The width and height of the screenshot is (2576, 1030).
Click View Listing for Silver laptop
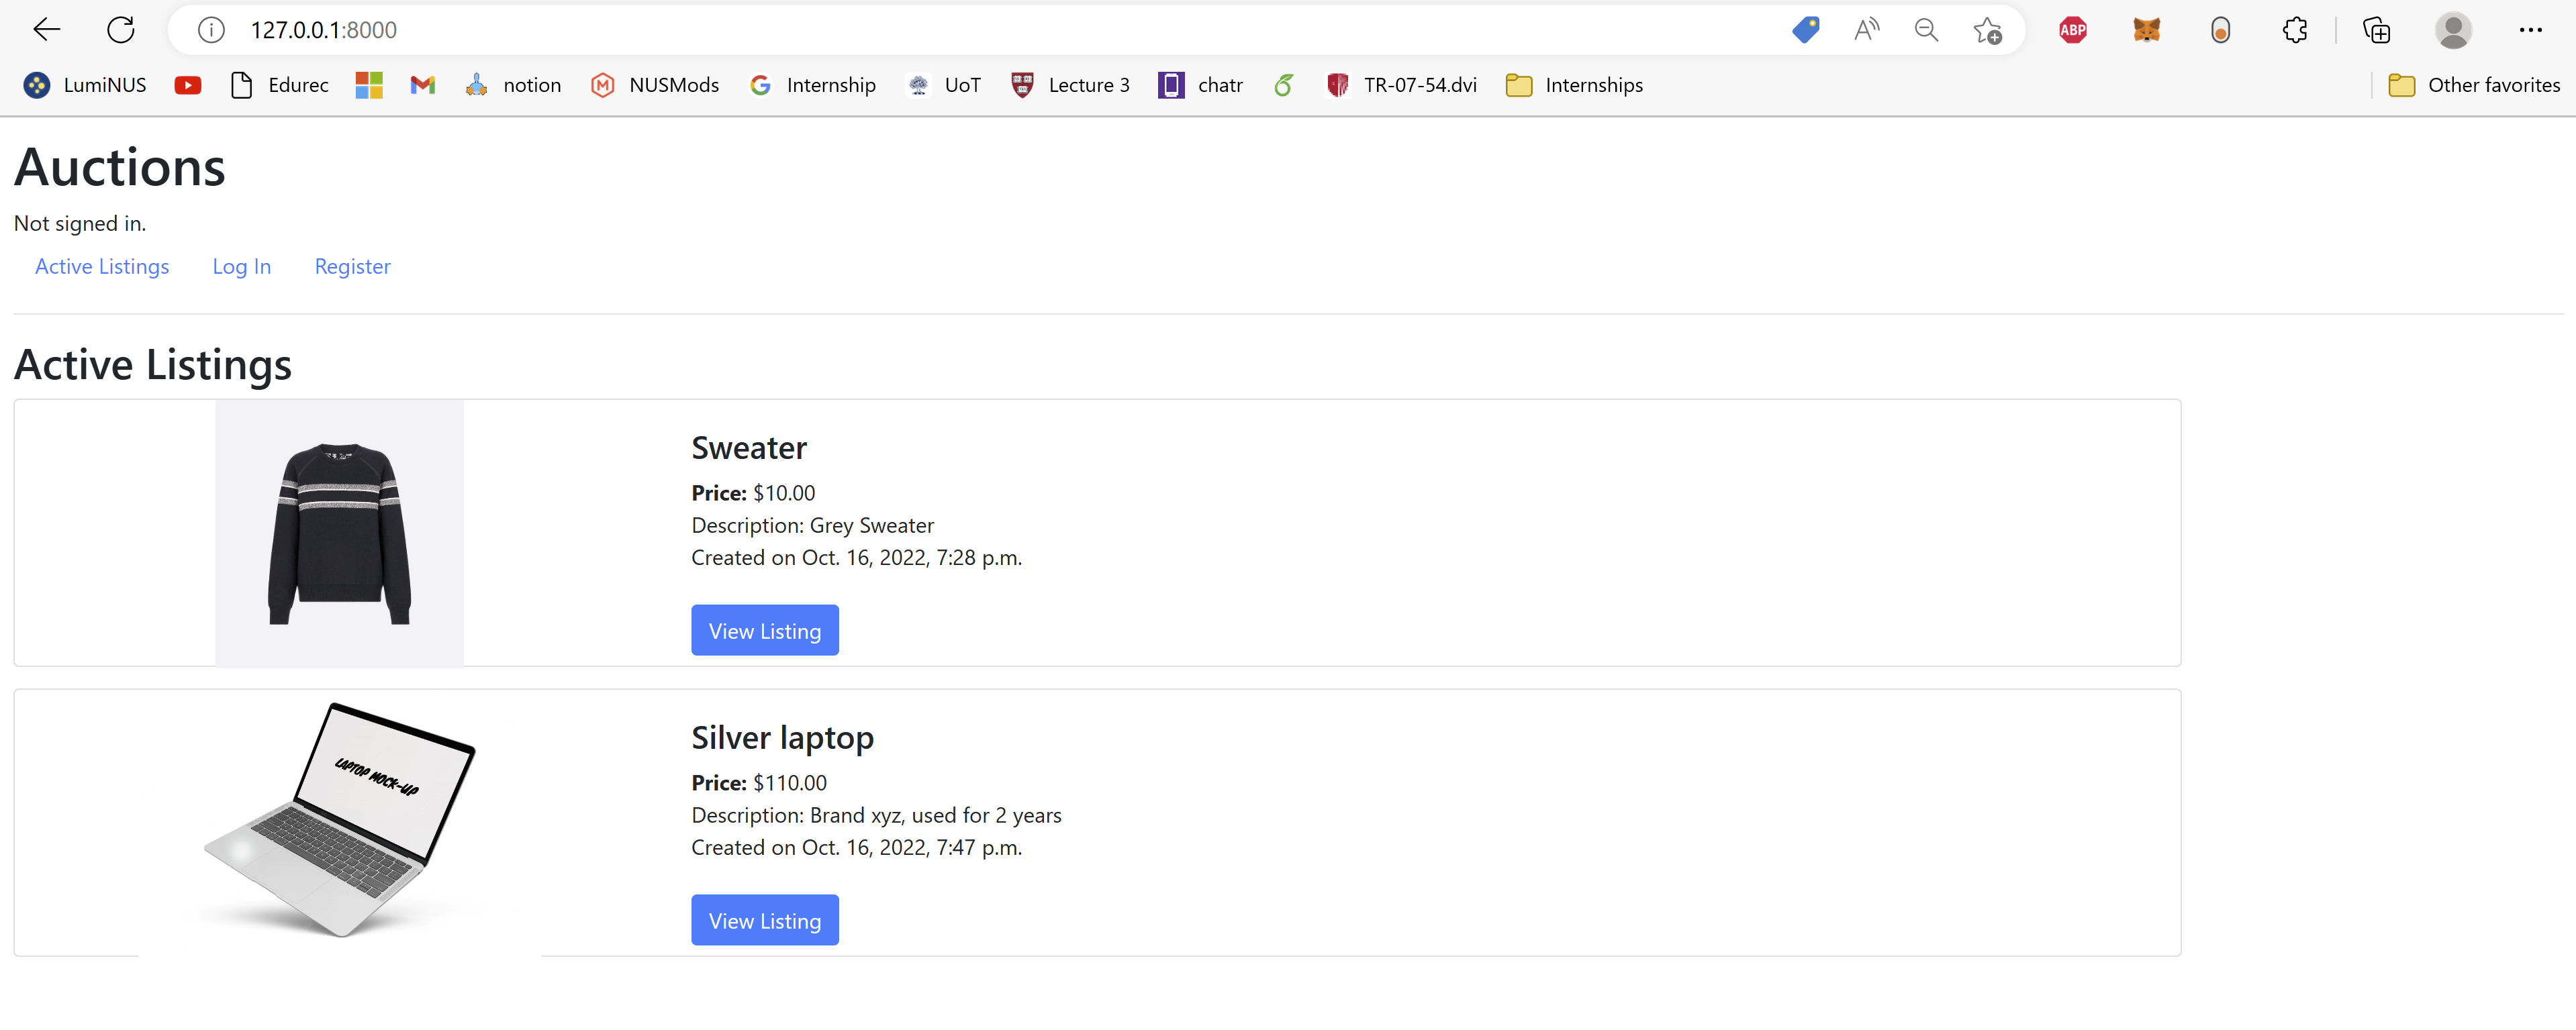coord(764,920)
